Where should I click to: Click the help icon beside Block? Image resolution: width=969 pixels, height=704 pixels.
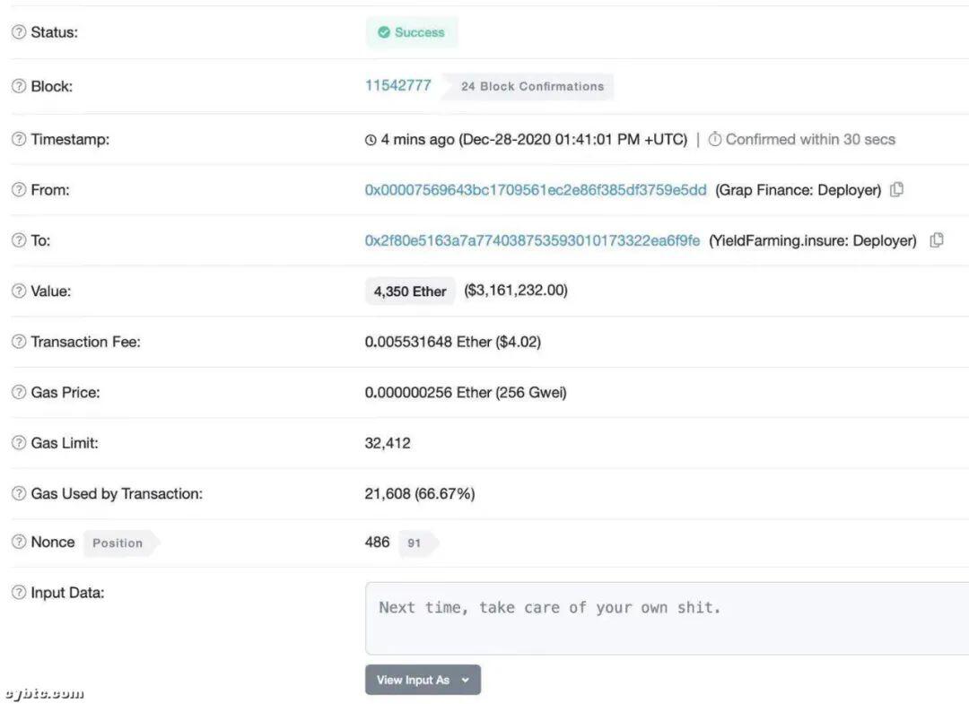[x=19, y=86]
